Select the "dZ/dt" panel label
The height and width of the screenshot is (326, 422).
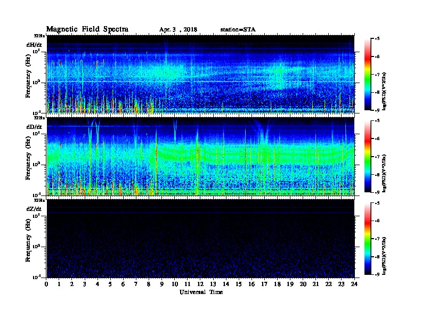pyautogui.click(x=34, y=209)
